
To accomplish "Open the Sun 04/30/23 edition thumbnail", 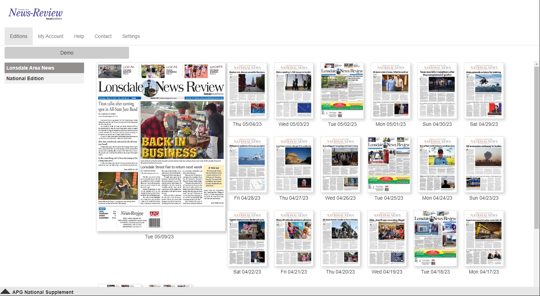I will tap(437, 91).
